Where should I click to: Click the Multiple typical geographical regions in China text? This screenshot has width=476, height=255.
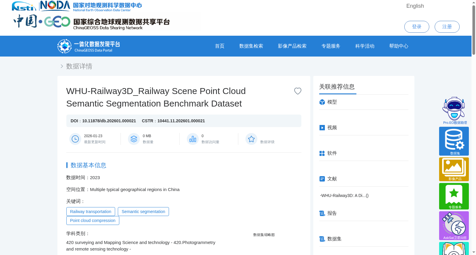[135, 190]
